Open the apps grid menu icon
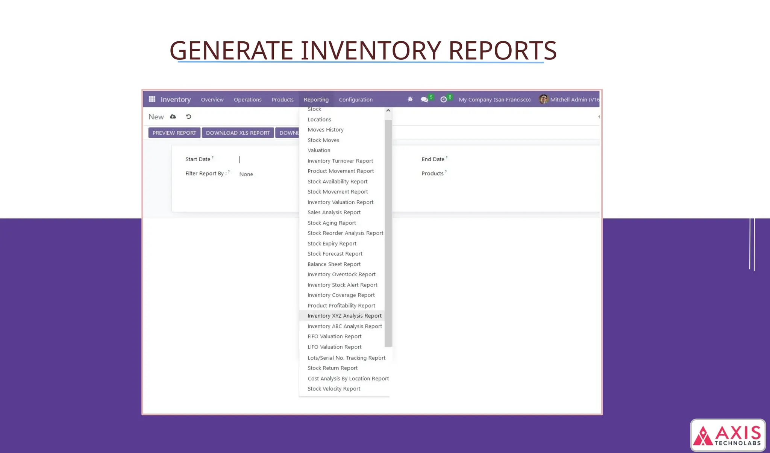 click(x=152, y=99)
